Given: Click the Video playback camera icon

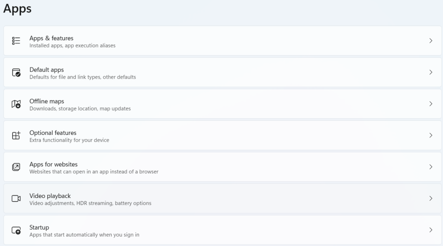Looking at the screenshot, I should tap(16, 198).
